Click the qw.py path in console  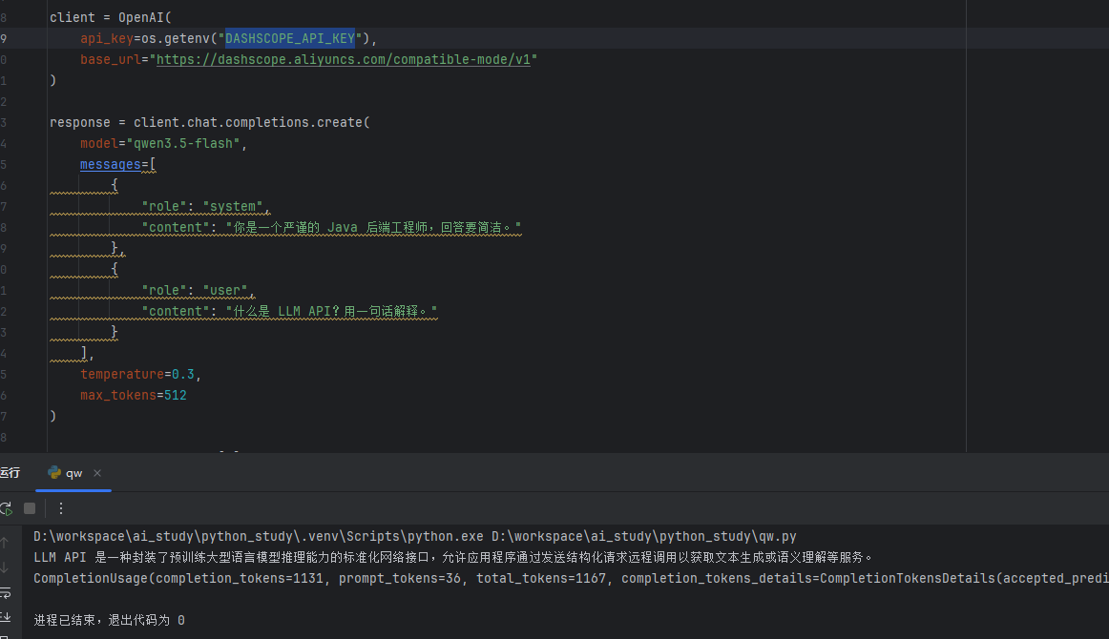click(644, 537)
